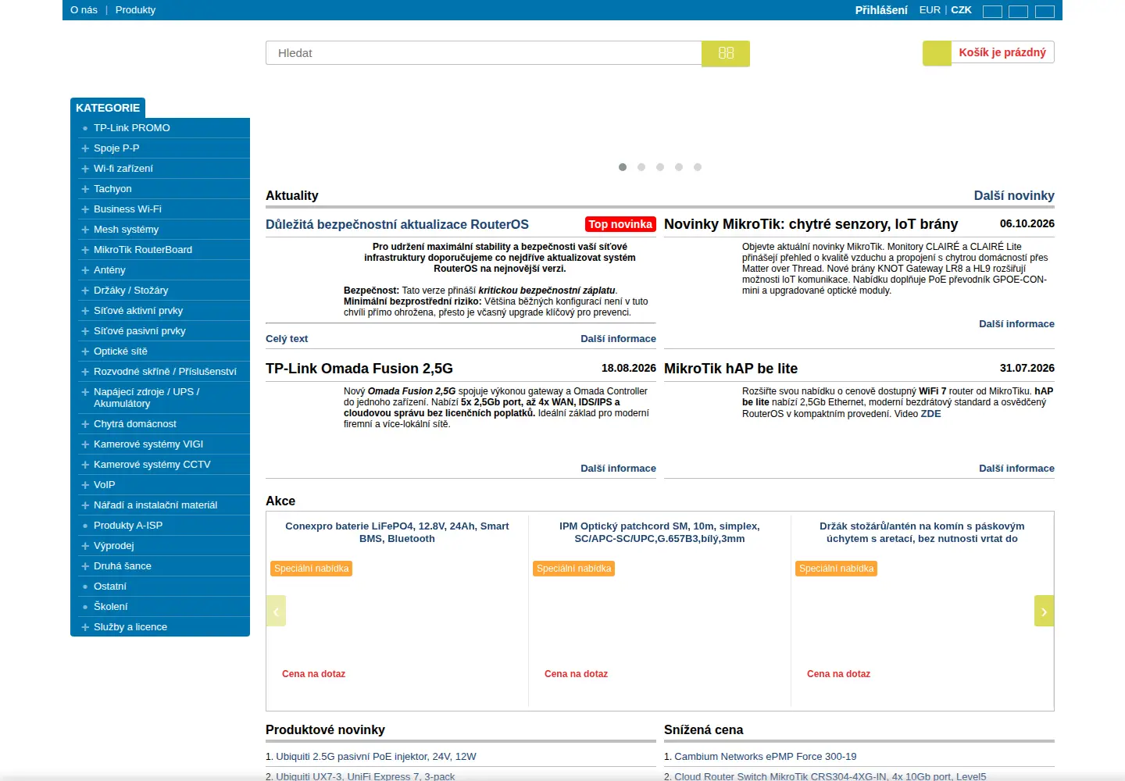Open Ubiquiti 2.5G pasivní PoE injektor
The image size is (1125, 781).
pos(376,757)
